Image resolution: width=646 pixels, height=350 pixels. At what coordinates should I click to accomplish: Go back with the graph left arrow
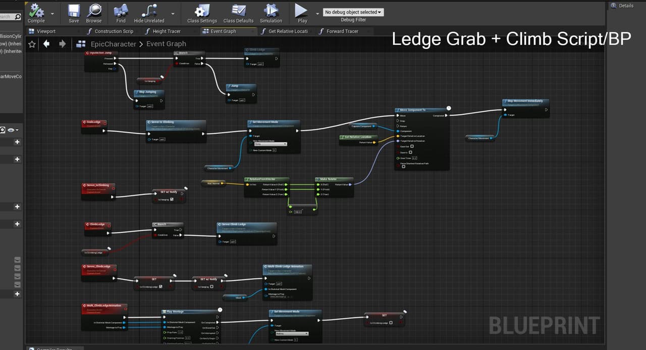tap(46, 44)
